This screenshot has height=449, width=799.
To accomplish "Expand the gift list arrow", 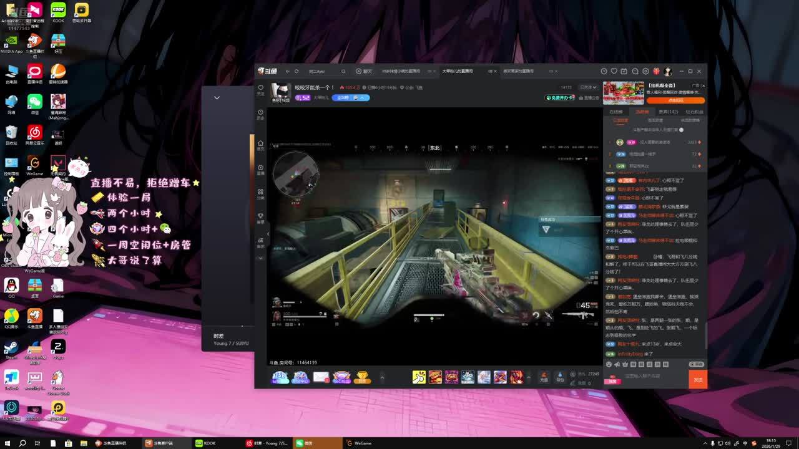I will tap(529, 377).
